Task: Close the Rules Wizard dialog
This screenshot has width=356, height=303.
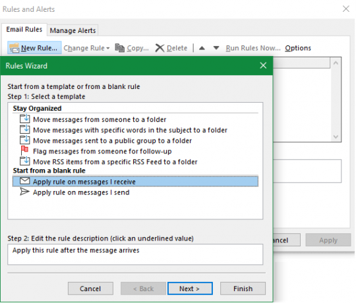Action: 263,66
